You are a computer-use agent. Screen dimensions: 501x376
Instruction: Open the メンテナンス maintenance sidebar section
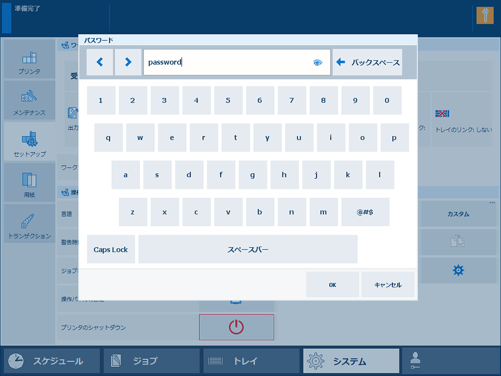(x=29, y=100)
